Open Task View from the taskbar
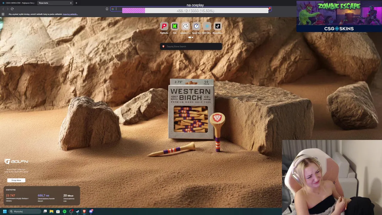The image size is (382, 215). point(45,211)
